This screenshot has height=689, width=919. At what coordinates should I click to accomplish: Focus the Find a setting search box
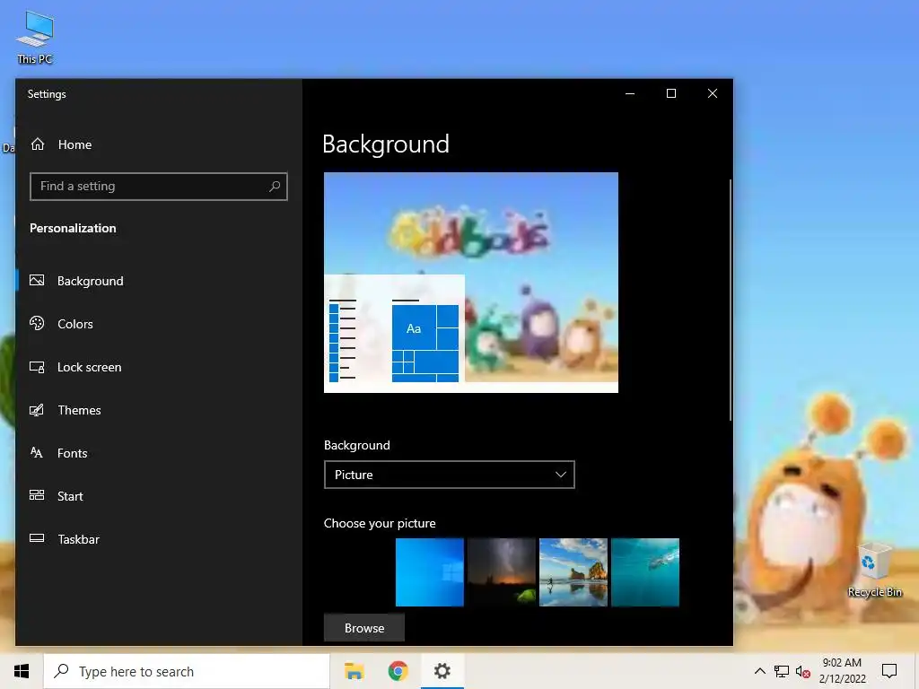tap(158, 187)
